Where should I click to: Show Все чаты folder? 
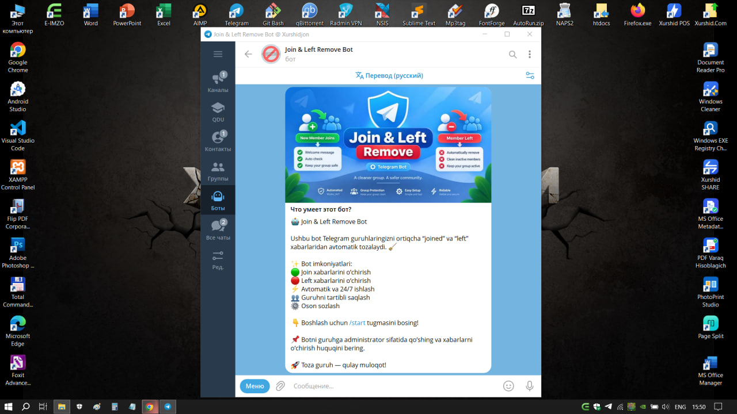pyautogui.click(x=218, y=230)
